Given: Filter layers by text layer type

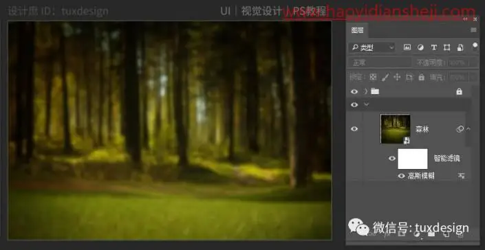Looking at the screenshot, I should [433, 47].
